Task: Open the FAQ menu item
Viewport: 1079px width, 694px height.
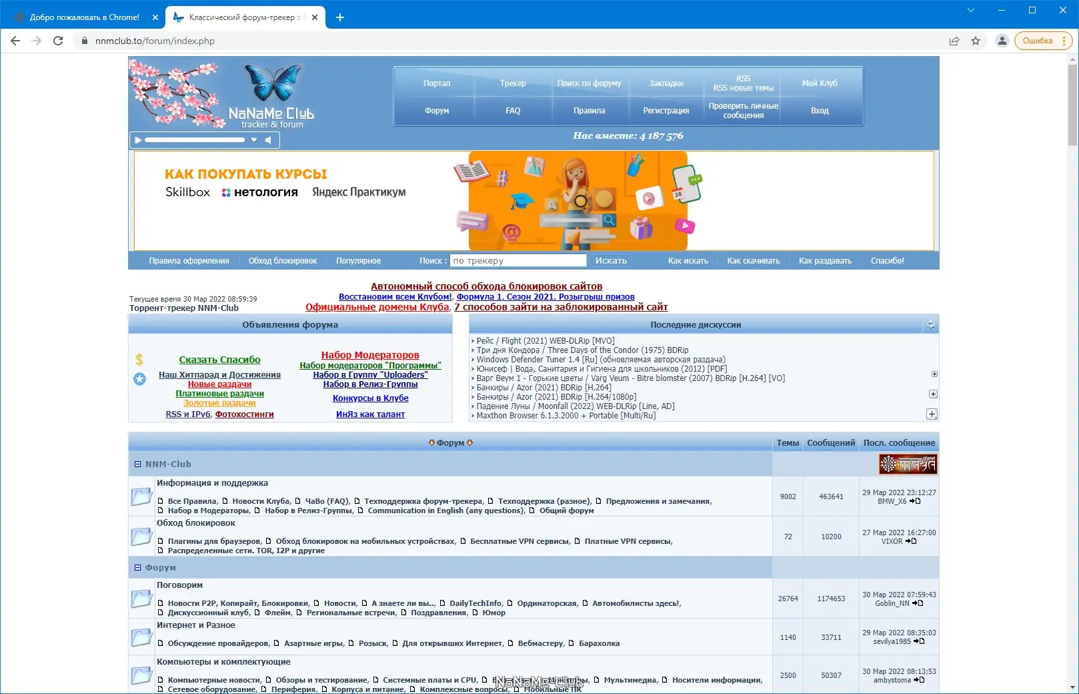Action: pyautogui.click(x=513, y=111)
